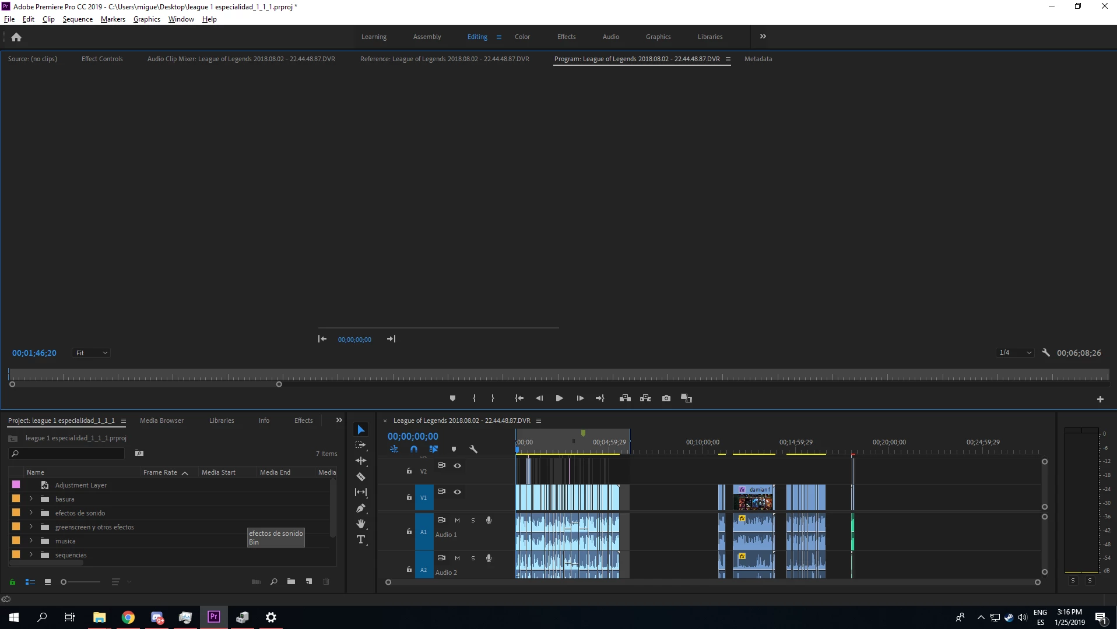This screenshot has height=629, width=1117.
Task: Step forward one frame in Program monitor
Action: point(580,398)
